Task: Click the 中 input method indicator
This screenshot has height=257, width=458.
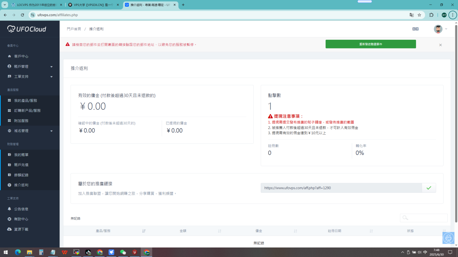Action: 425,252
